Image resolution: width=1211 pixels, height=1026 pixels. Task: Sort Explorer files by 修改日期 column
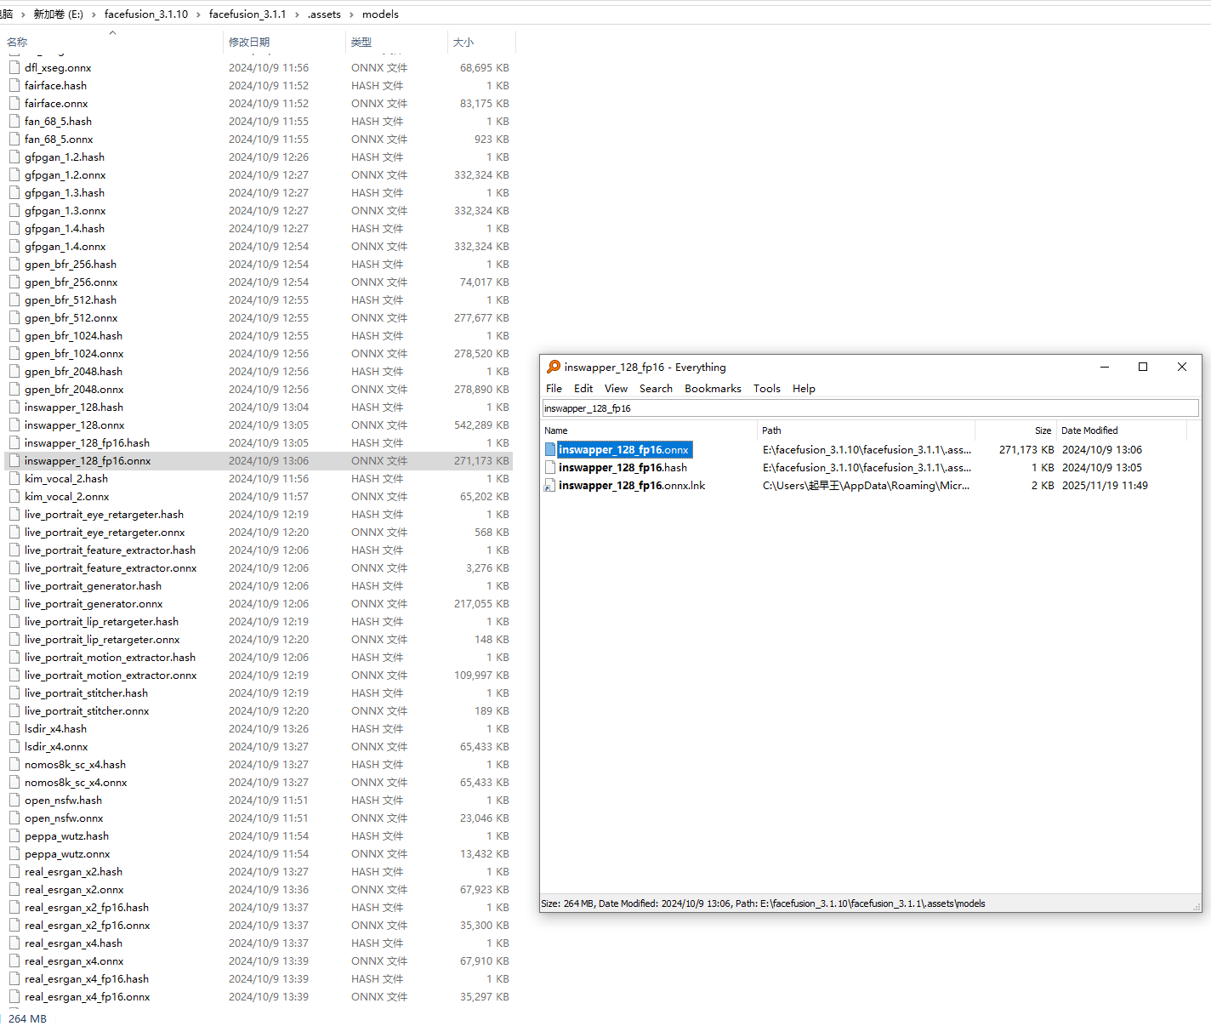249,43
